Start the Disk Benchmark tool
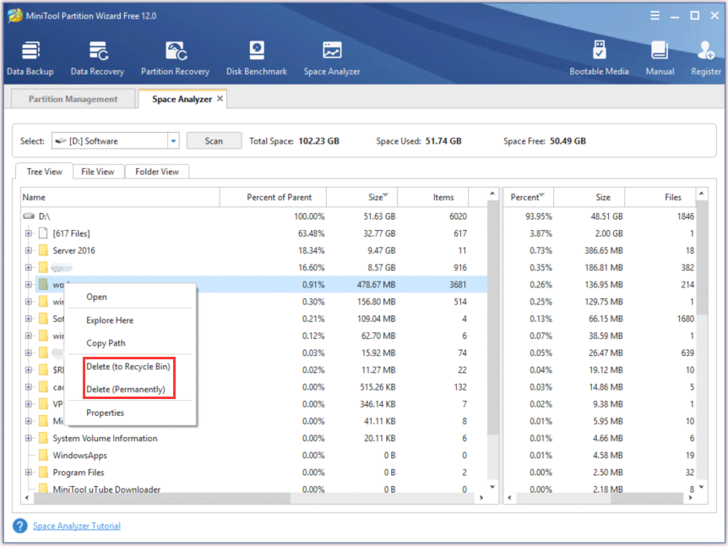Image resolution: width=728 pixels, height=547 pixels. 256,58
